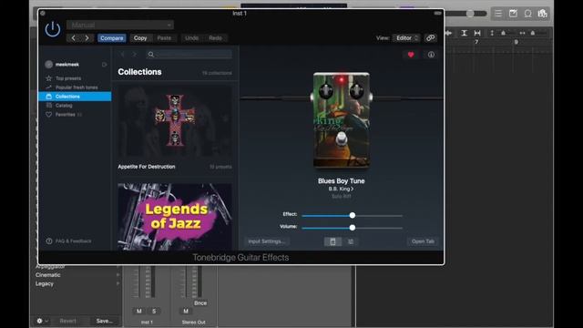Go to next plugin setting arrow
This screenshot has height=328, width=583.
[x=87, y=38]
